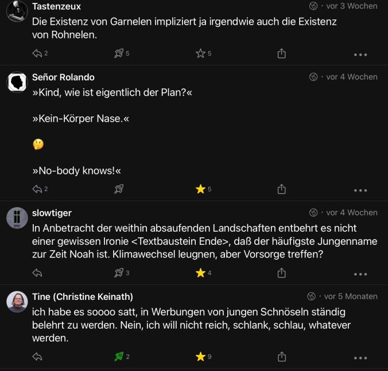View slowtiger's avatar picture
Image resolution: width=388 pixels, height=371 pixels.
click(x=17, y=217)
